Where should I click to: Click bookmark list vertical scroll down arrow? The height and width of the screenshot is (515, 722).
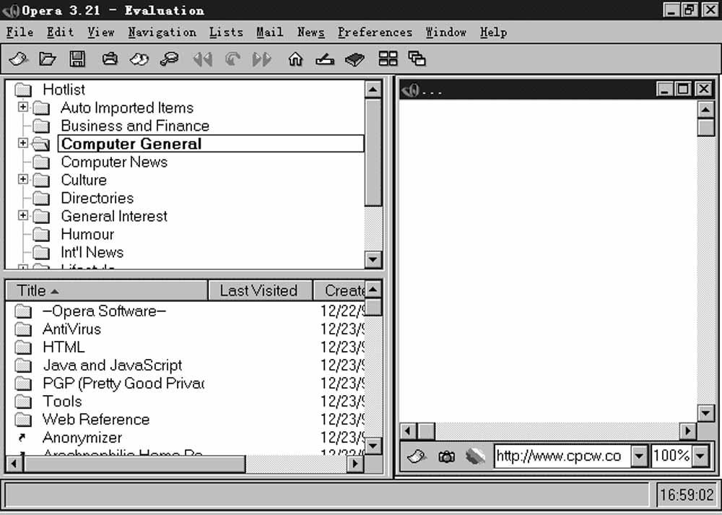pyautogui.click(x=373, y=446)
